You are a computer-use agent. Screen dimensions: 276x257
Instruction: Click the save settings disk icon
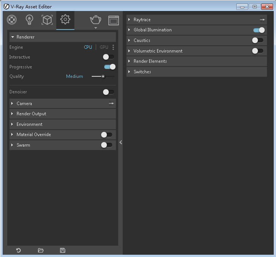(x=63, y=250)
